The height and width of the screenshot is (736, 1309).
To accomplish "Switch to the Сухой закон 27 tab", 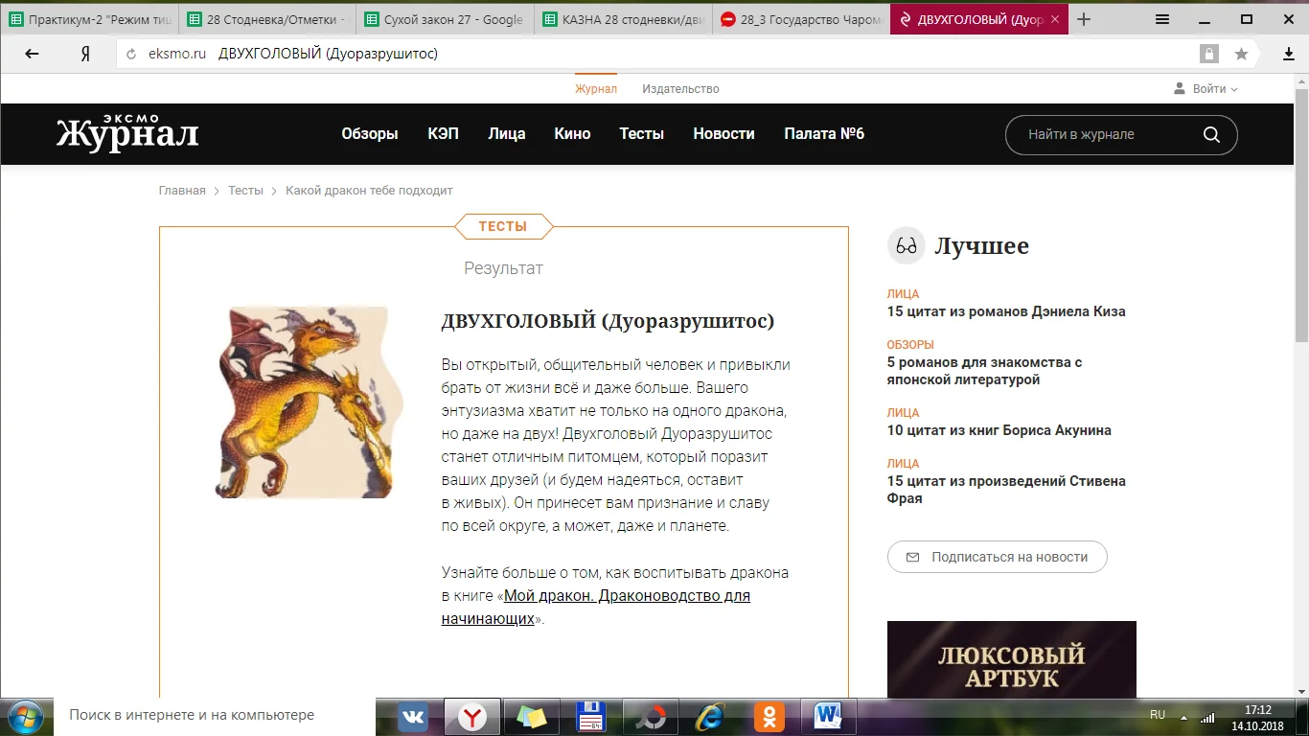I will tap(444, 19).
